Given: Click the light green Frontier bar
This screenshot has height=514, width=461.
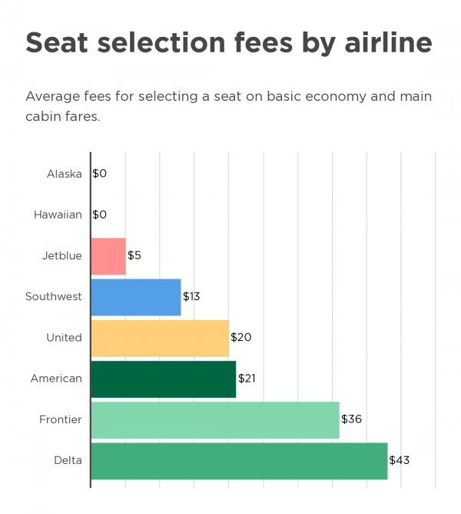Looking at the screenshot, I should coord(215,419).
